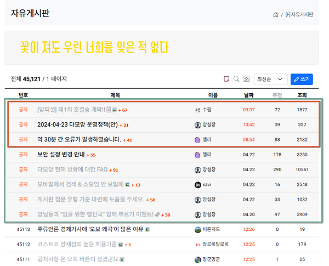
Task: Open post 코스트코 양재점의 높은 채용기준
Action: pyautogui.click(x=77, y=244)
